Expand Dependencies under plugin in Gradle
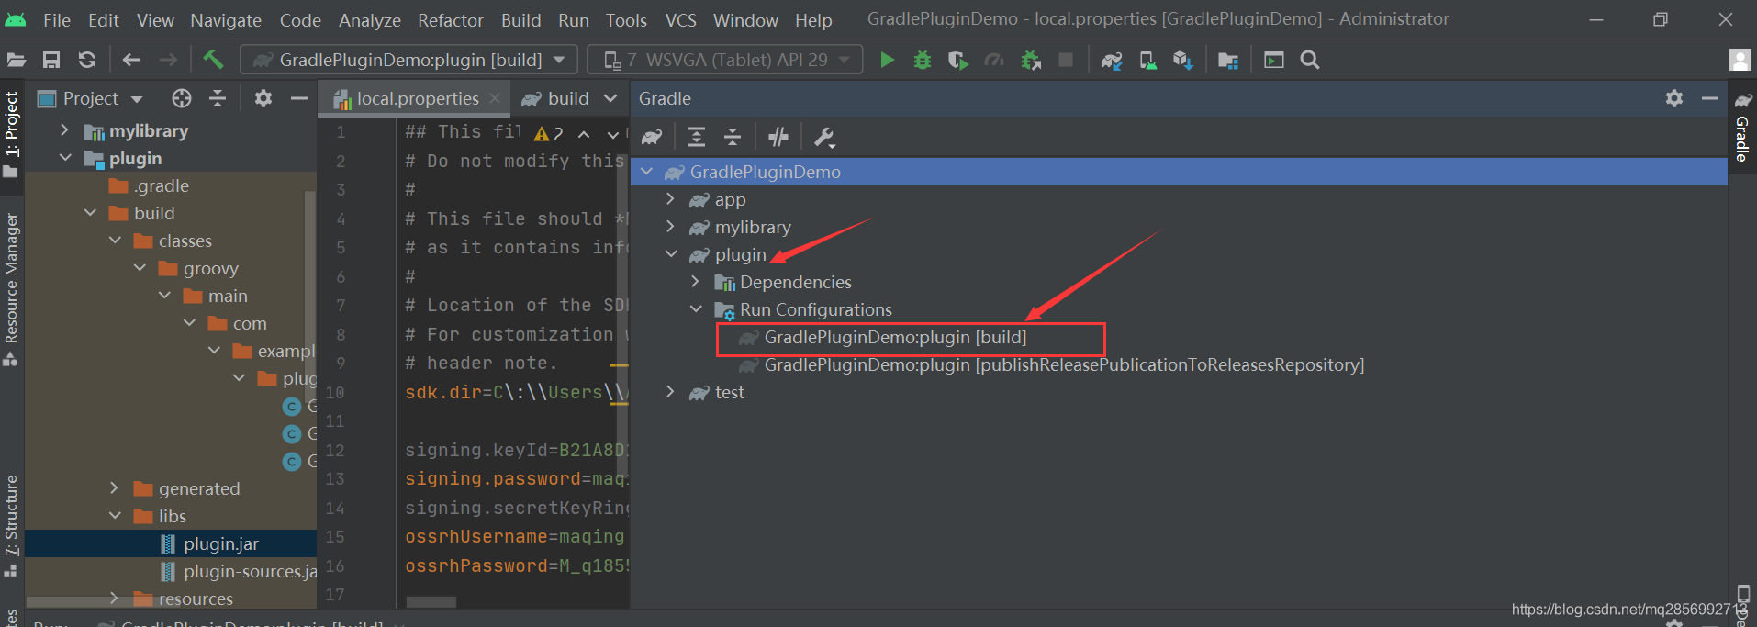 [x=695, y=282]
